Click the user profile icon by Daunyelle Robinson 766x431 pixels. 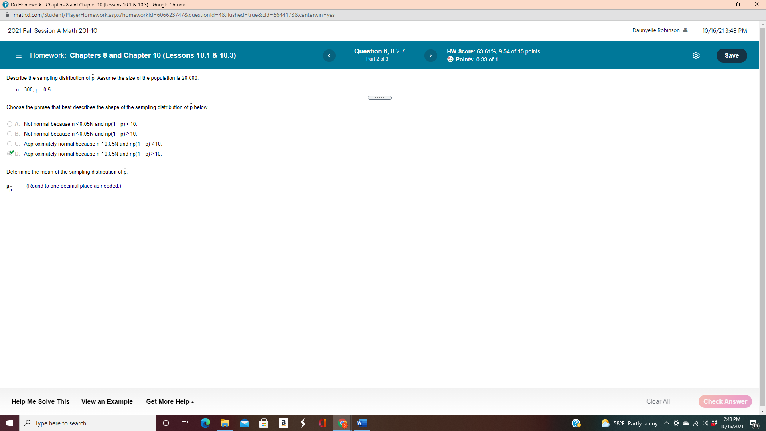[x=685, y=30]
